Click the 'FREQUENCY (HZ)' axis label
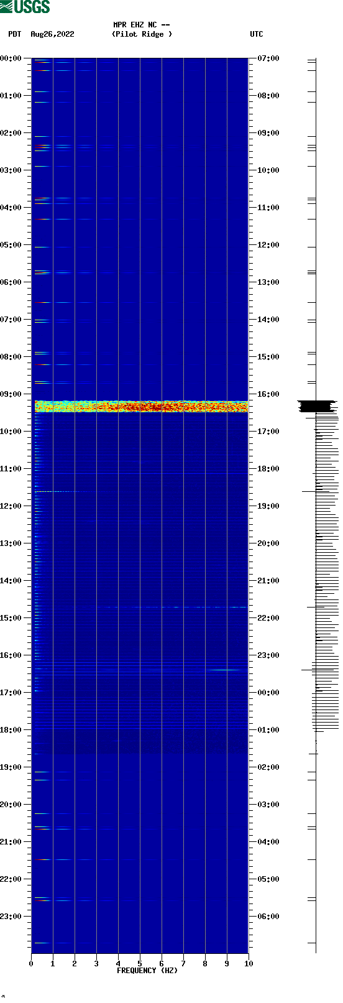Image resolution: width=343 pixels, height=1003 pixels. (147, 971)
